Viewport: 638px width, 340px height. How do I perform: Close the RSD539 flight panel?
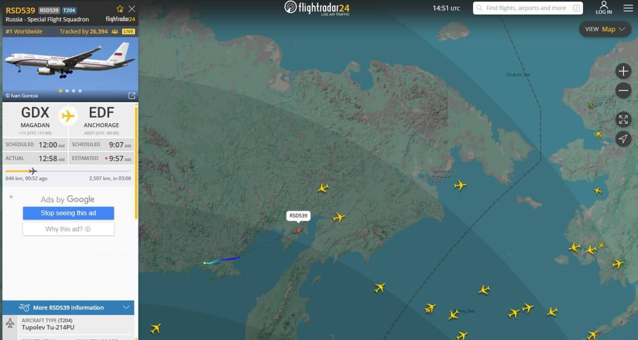[132, 9]
